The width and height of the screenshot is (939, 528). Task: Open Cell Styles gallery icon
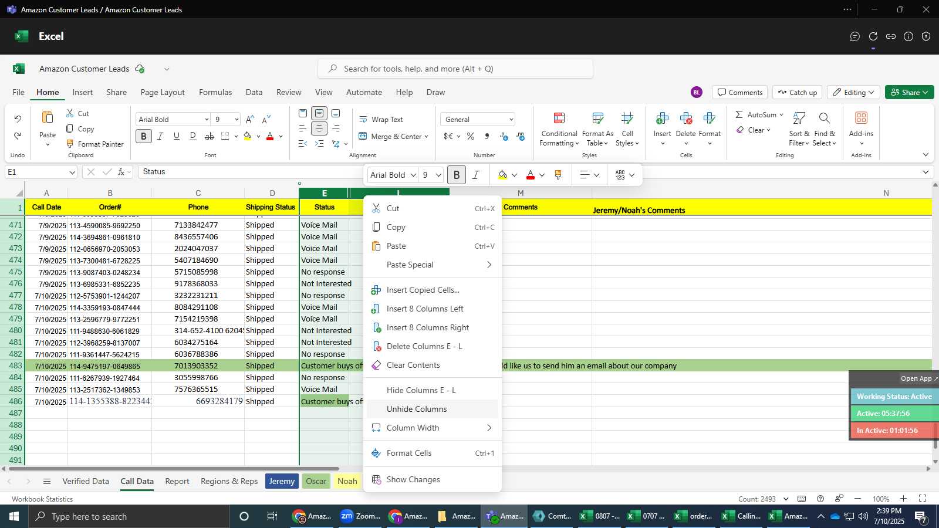tap(627, 119)
